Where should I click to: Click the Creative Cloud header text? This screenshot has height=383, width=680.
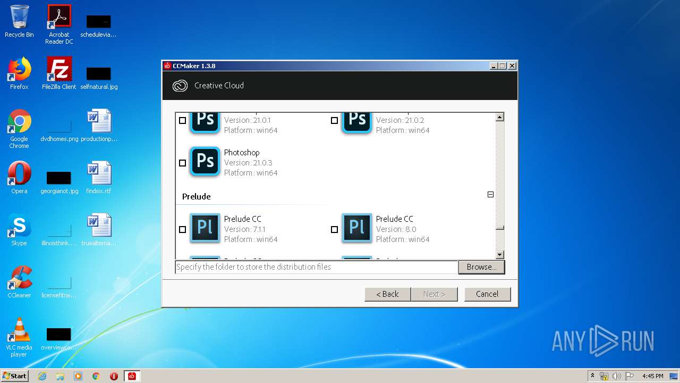point(219,86)
